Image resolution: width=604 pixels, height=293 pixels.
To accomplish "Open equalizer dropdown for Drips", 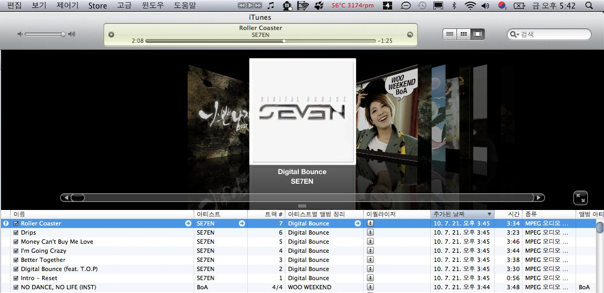I will [370, 232].
